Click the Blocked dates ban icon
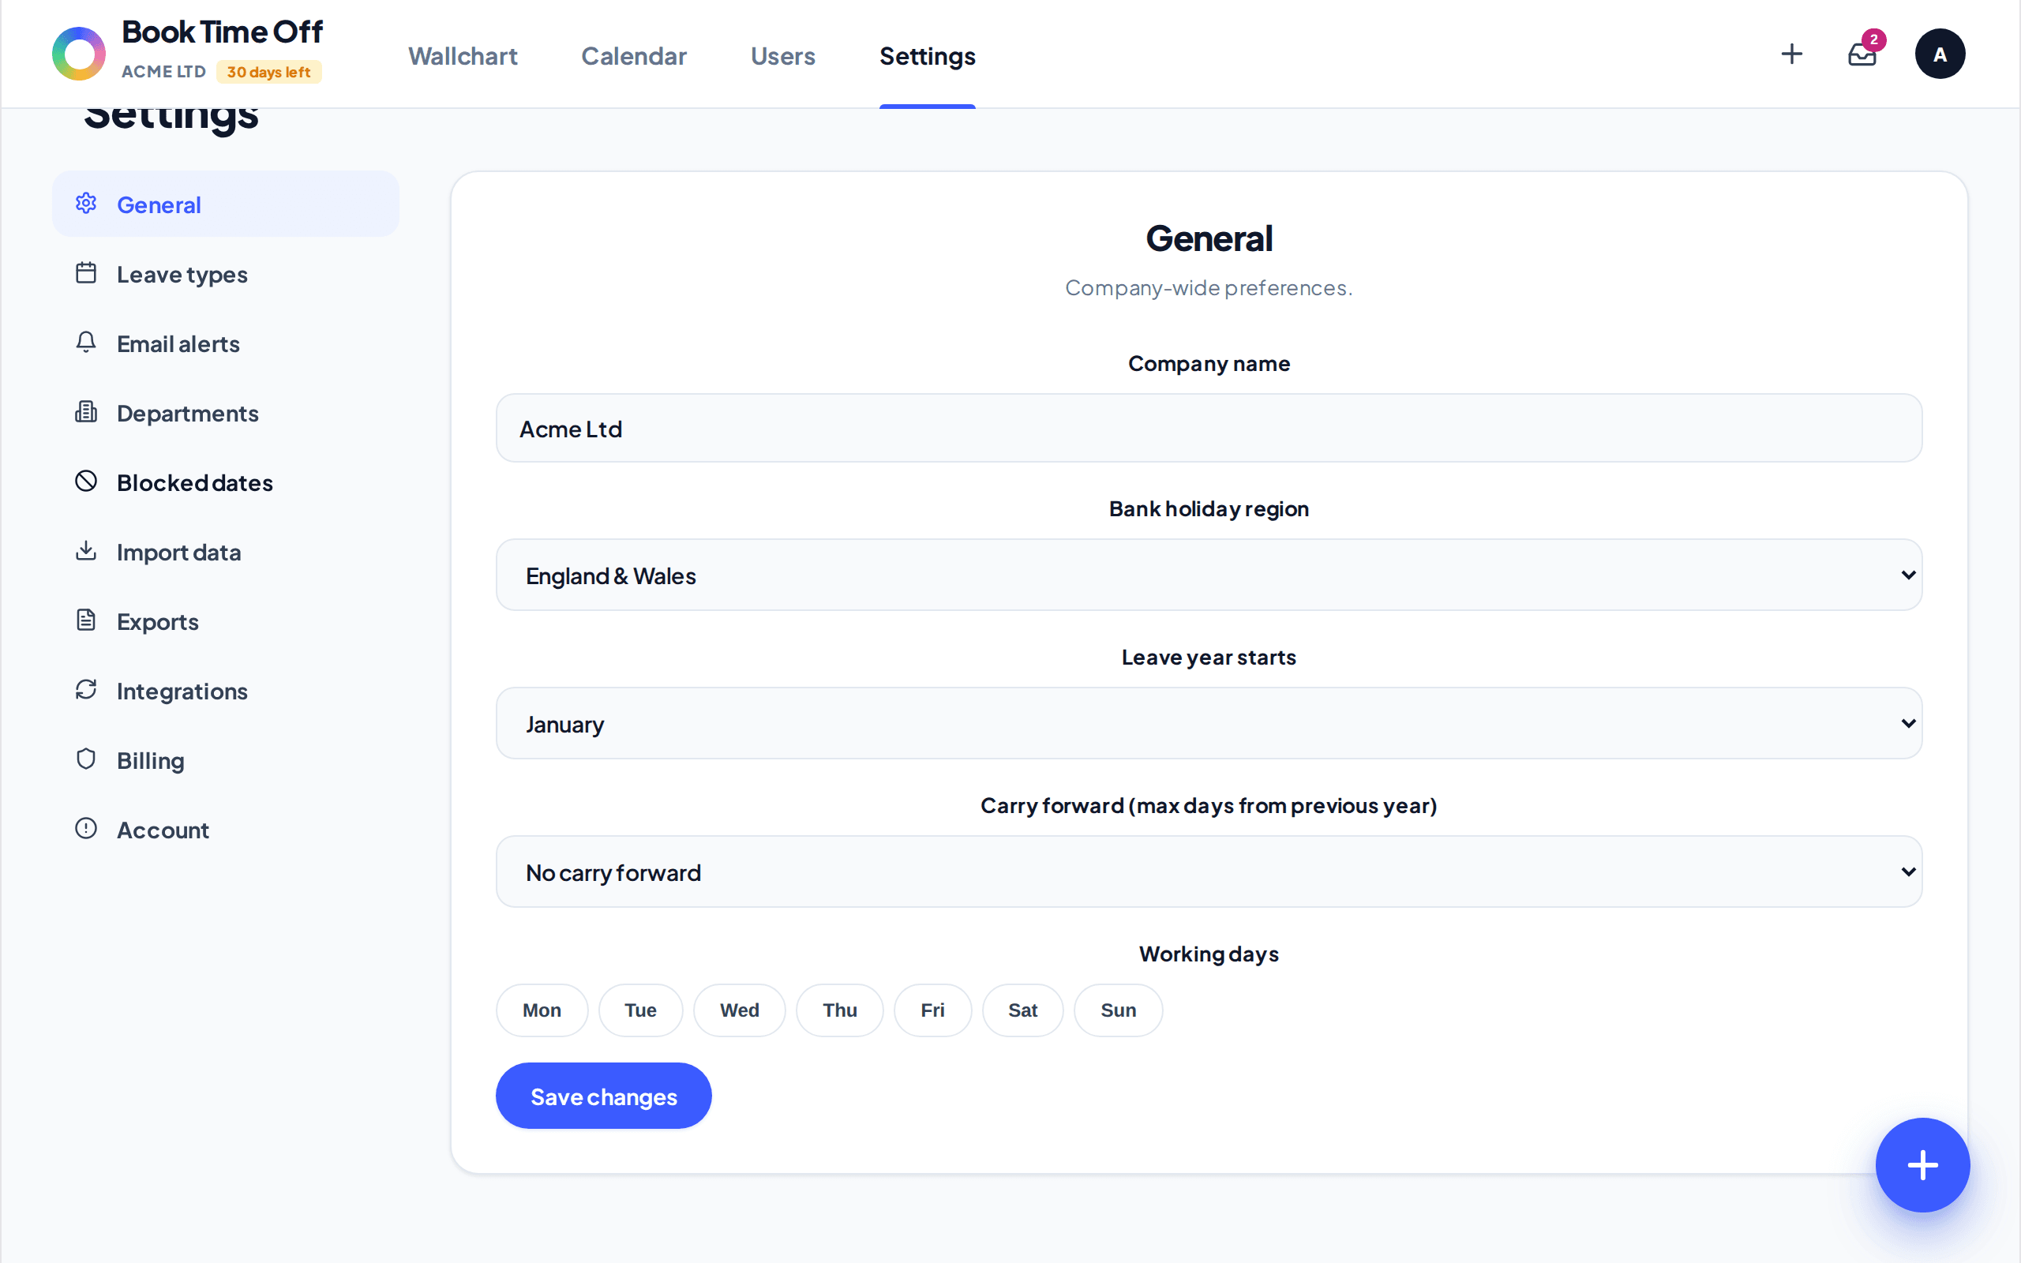 point(86,482)
